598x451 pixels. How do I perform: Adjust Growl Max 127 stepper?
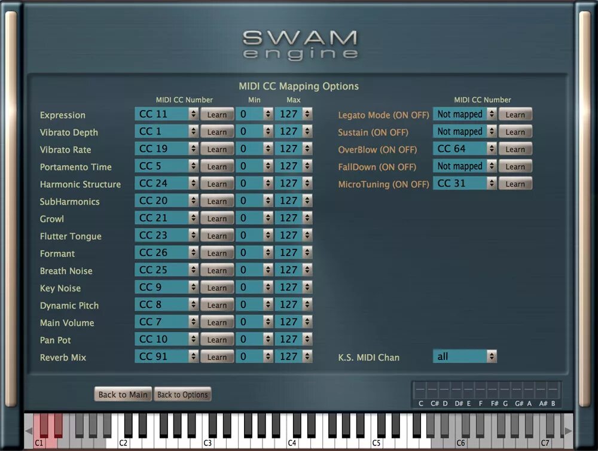307,218
